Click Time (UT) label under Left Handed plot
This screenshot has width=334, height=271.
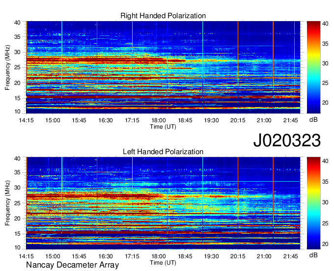[x=163, y=263]
